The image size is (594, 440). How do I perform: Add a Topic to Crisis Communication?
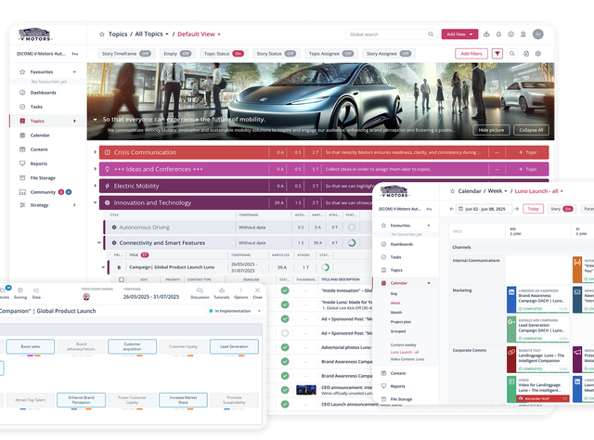528,152
